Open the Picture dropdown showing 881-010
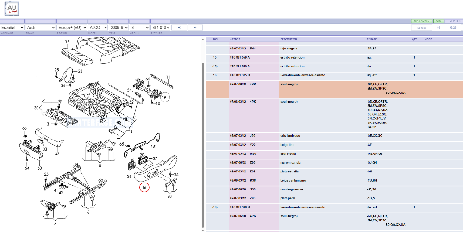Image resolution: width=463 pixels, height=232 pixels. pos(160,27)
